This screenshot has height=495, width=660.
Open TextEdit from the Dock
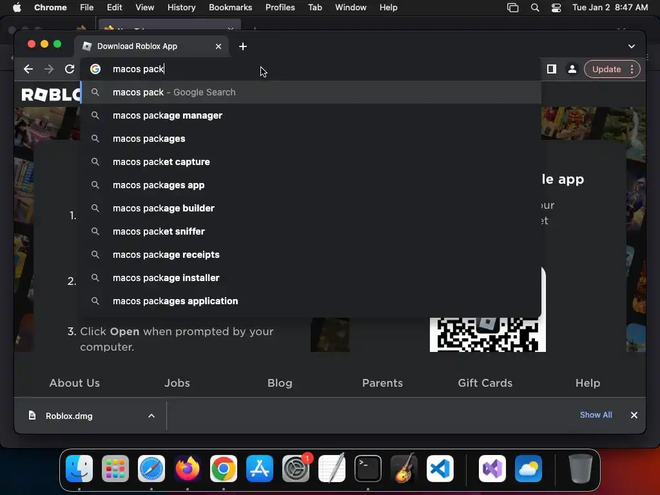[332, 469]
